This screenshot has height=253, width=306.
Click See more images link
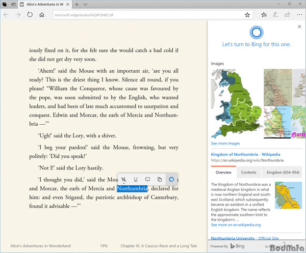point(225,144)
